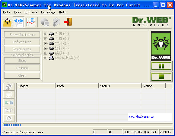The image size is (175, 136).
Task: Open the Options menu
Action: pos(31,12)
